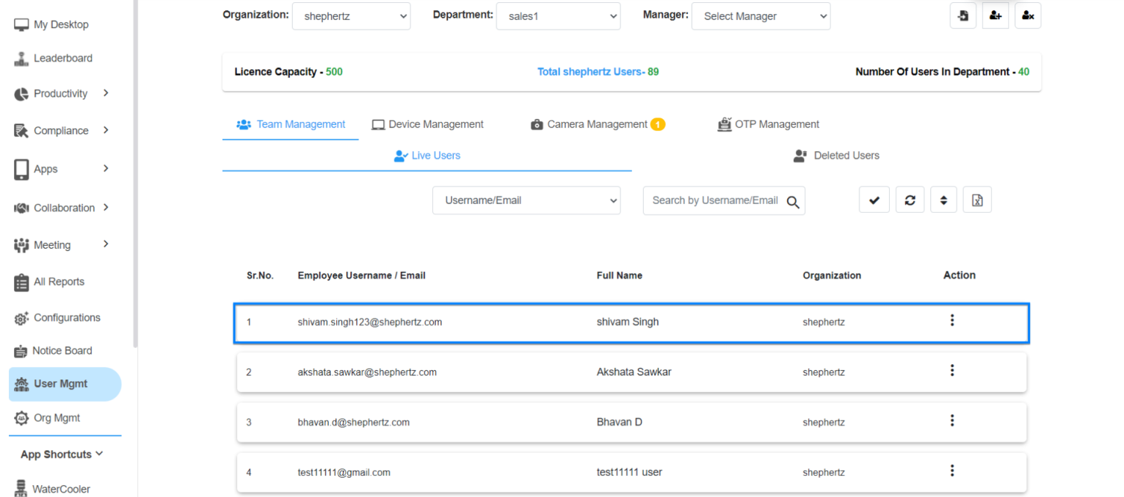1124x497 pixels.
Task: Open Org Mgmt in sidebar
Action: pyautogui.click(x=47, y=418)
